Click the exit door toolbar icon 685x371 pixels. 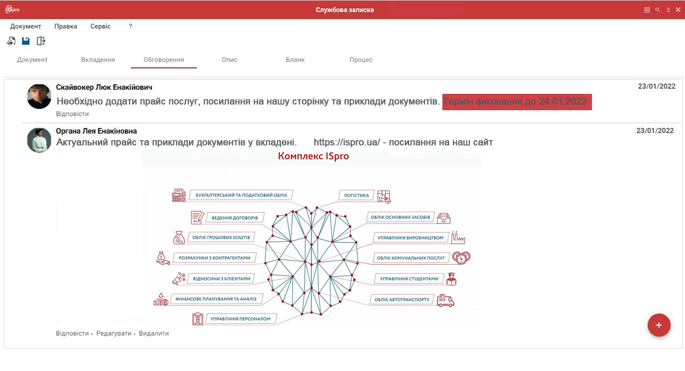click(x=41, y=41)
